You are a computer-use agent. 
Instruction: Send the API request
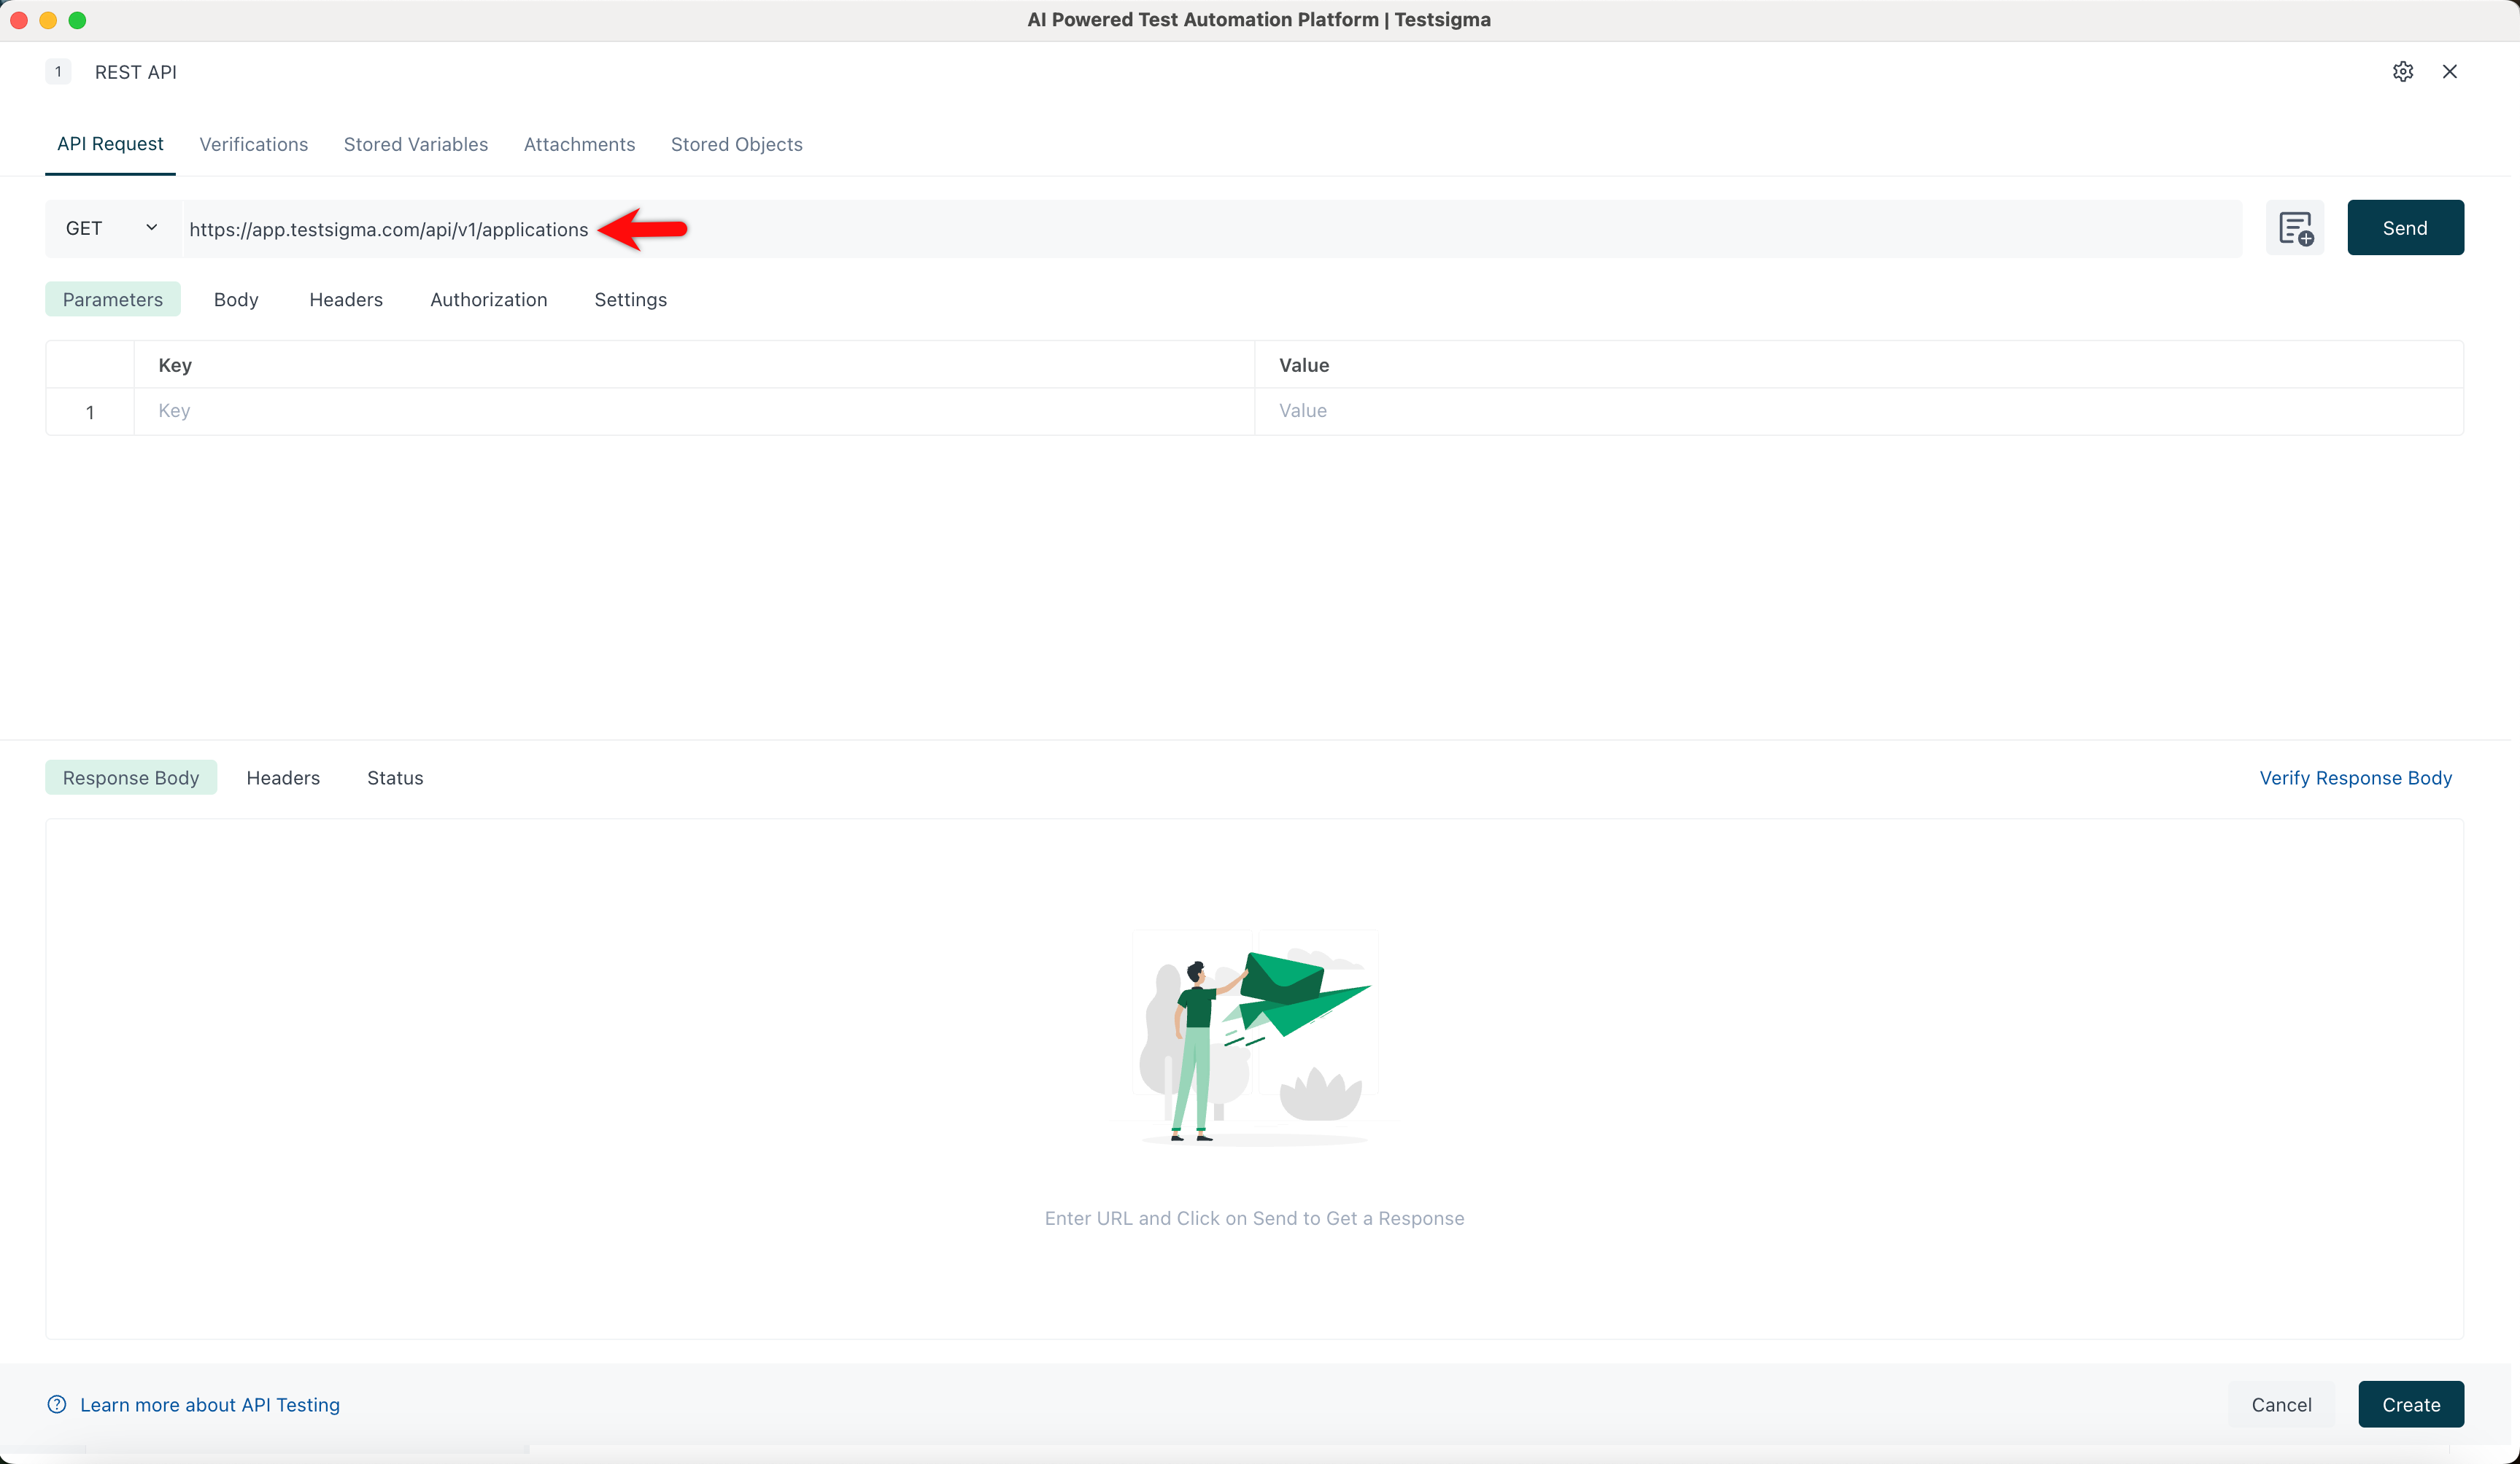pyautogui.click(x=2405, y=228)
